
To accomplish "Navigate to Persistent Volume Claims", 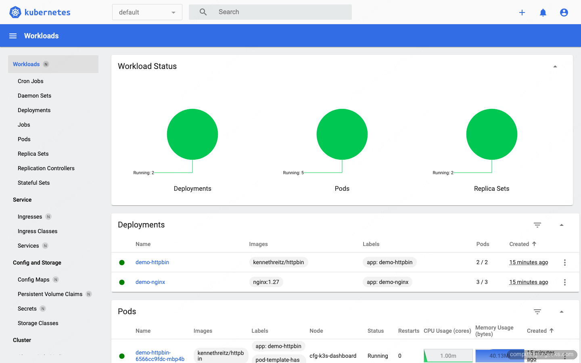I will tap(50, 294).
